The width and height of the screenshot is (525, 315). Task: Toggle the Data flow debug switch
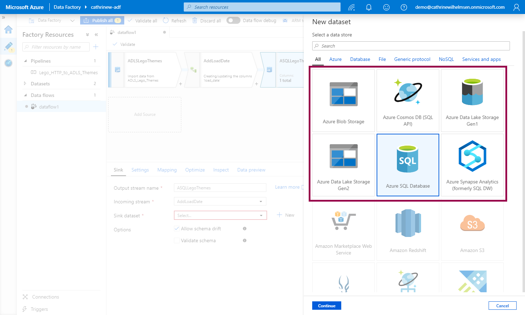pyautogui.click(x=233, y=20)
